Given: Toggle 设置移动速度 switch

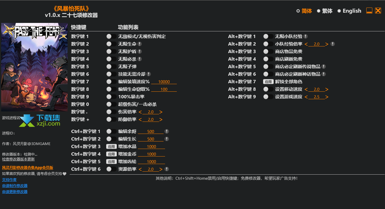Looking at the screenshot, I should point(268,89).
